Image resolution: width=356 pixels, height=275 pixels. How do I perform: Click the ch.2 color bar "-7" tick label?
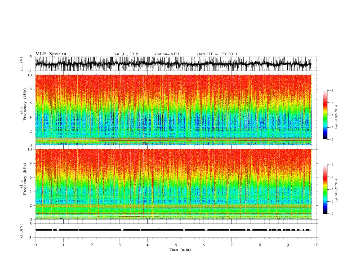point(331,213)
